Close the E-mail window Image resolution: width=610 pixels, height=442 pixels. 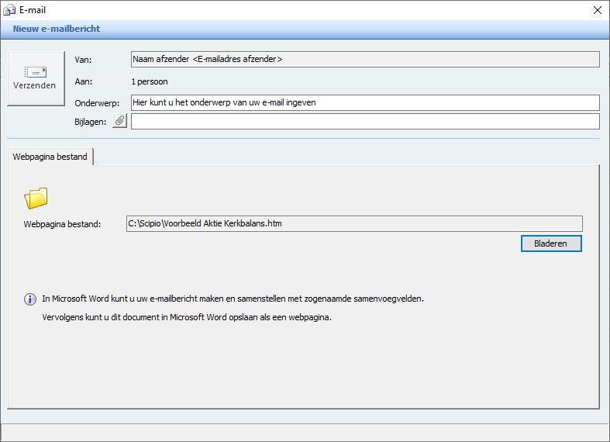(598, 10)
